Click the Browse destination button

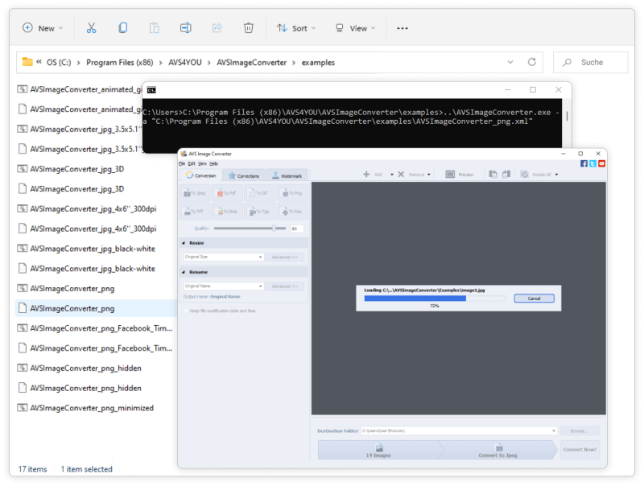point(580,430)
